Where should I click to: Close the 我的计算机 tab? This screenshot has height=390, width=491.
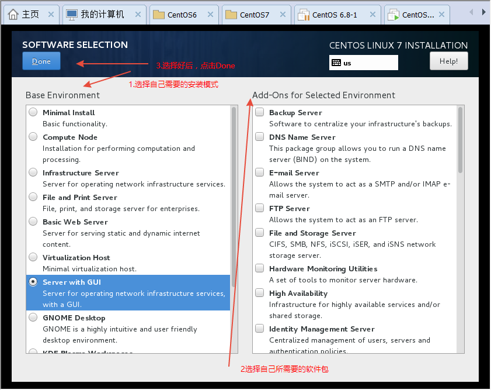(x=138, y=15)
